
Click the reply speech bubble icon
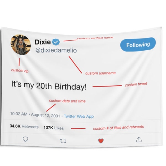pyautogui.click(x=25, y=139)
